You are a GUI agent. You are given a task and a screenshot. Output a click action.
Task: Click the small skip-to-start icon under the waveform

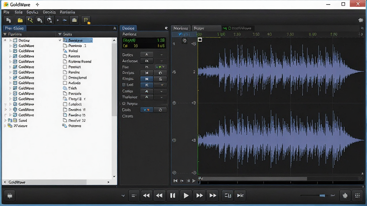coord(175,181)
